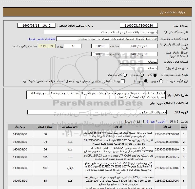Click the تعداد / مقدار column header

click(x=45, y=127)
